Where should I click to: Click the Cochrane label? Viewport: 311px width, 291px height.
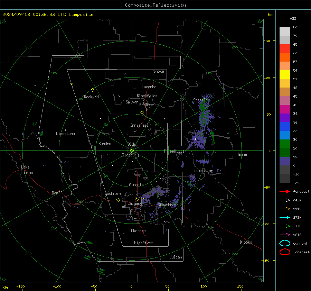coord(113,193)
